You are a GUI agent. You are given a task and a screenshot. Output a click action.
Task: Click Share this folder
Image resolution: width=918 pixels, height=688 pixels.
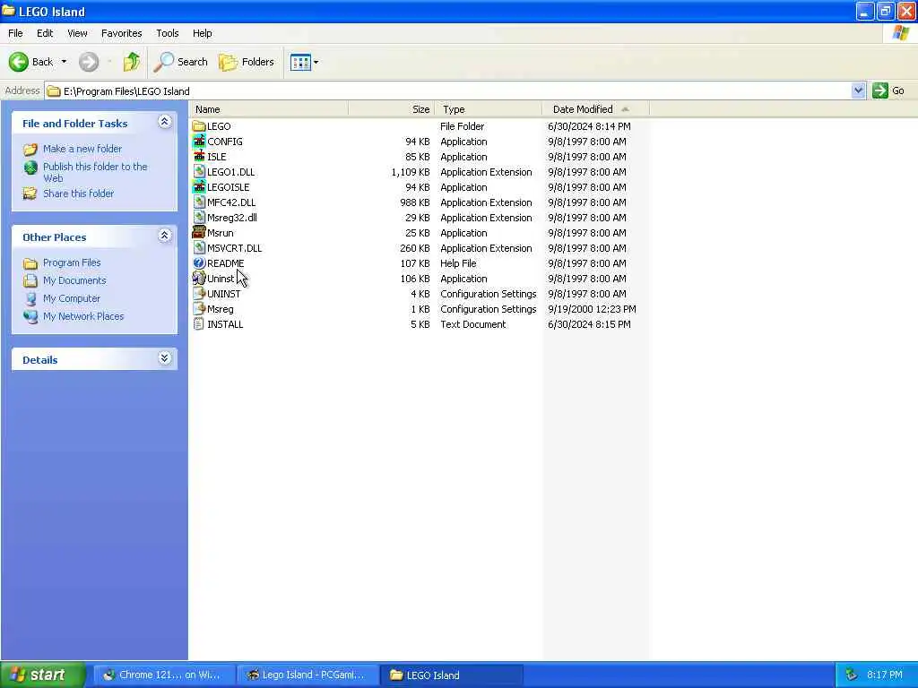click(x=79, y=193)
